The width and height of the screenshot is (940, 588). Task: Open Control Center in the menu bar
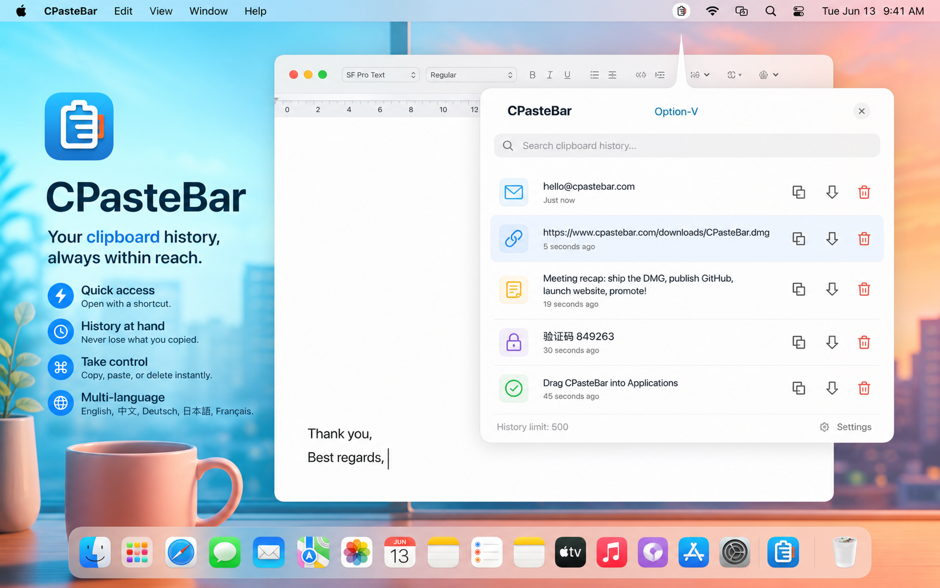click(x=799, y=11)
